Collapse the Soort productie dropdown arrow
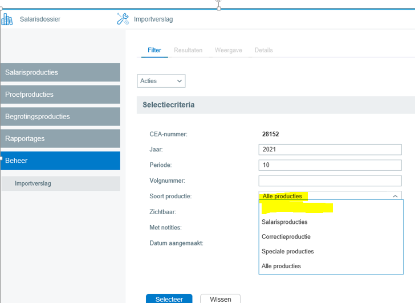The height and width of the screenshot is (303, 415). pyautogui.click(x=395, y=196)
